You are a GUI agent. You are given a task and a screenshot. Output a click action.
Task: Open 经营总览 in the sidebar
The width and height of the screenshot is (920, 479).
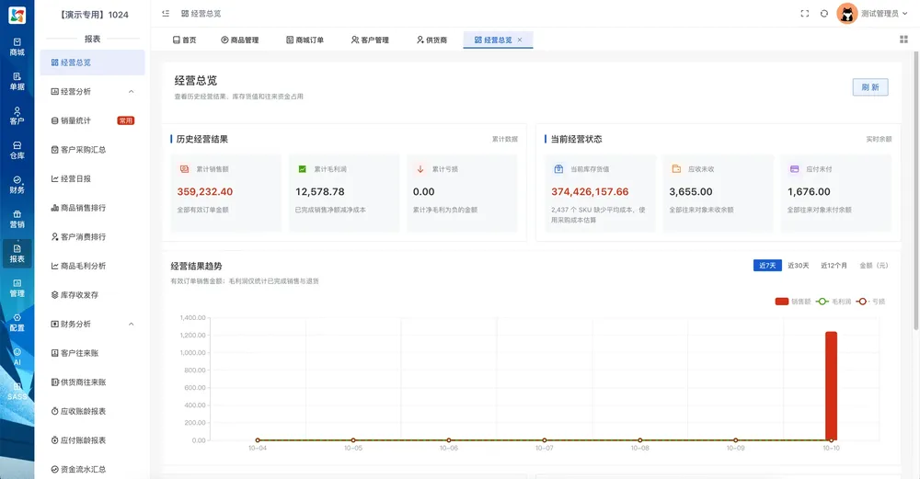[x=92, y=63]
